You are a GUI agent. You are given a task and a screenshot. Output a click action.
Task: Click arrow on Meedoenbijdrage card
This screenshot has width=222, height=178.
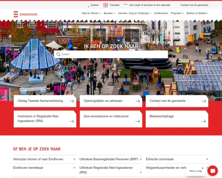(203, 121)
